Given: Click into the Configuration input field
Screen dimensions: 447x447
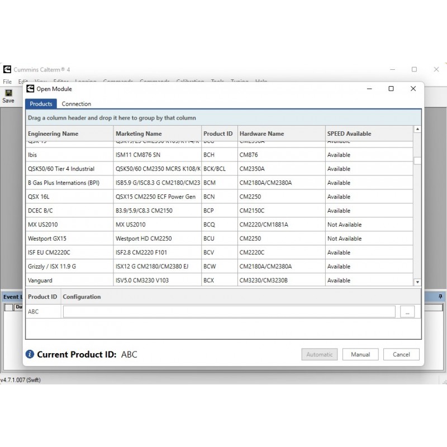Looking at the screenshot, I should pyautogui.click(x=229, y=312).
